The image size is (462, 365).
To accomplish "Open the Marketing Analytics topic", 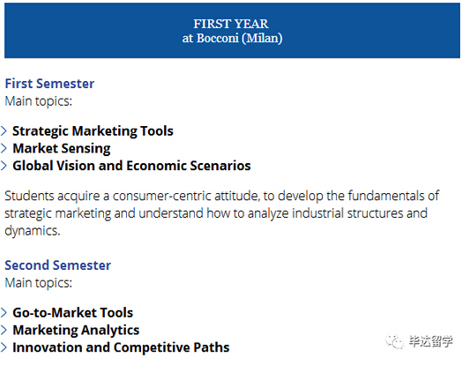I will pyautogui.click(x=76, y=330).
